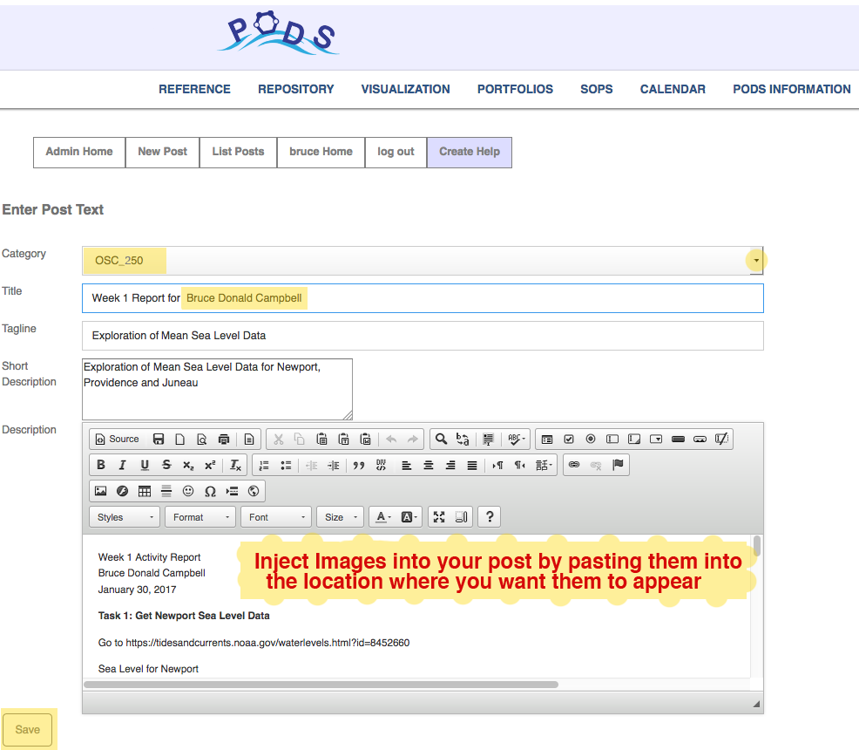Maximize the editor with the expand icon
Screen dimensions: 859x750
(439, 517)
